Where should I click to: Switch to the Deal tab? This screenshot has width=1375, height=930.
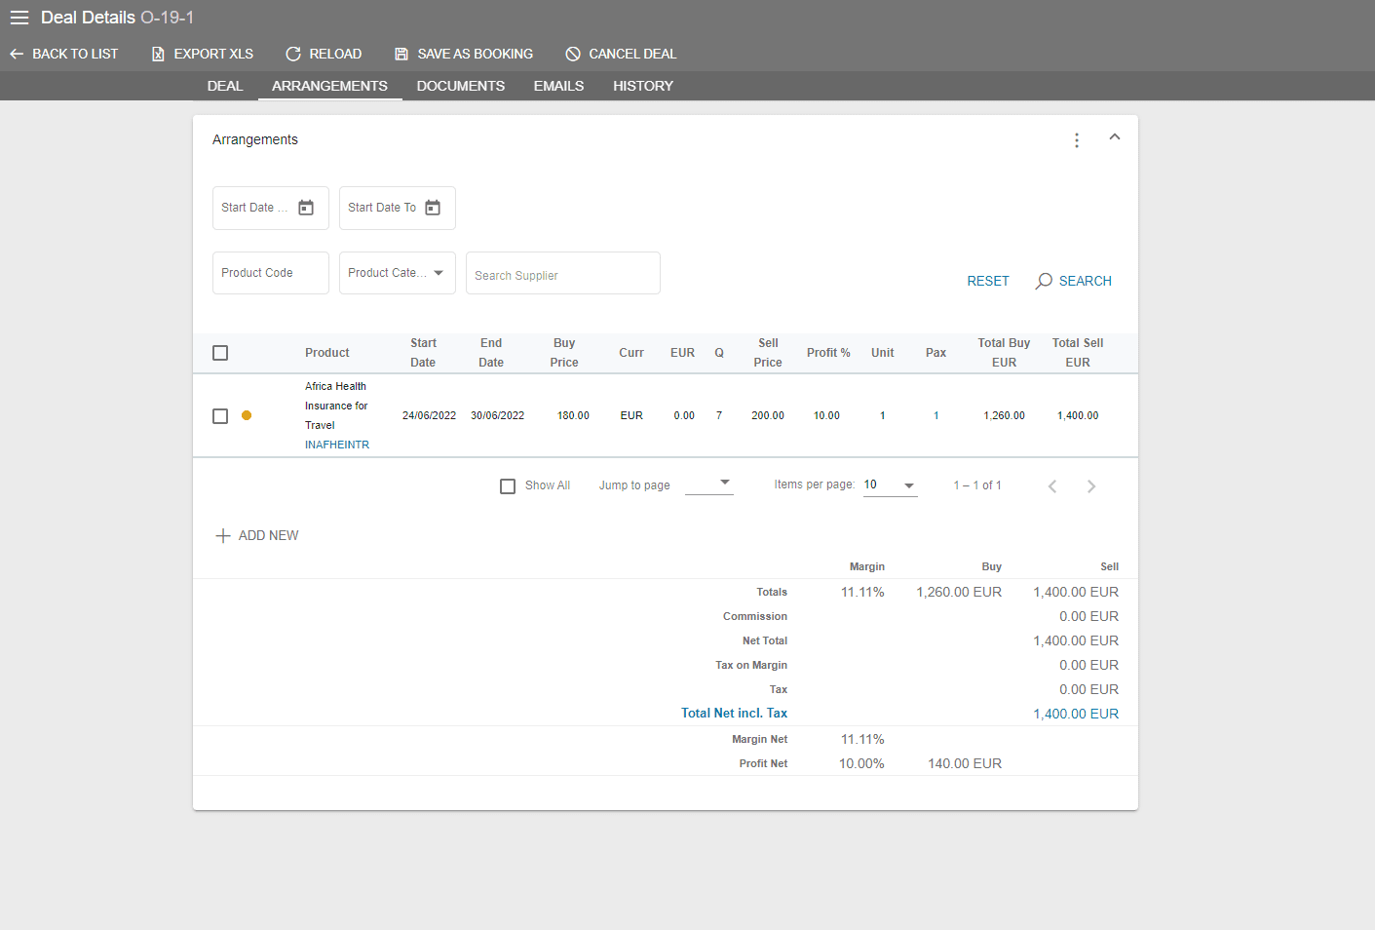coord(225,86)
